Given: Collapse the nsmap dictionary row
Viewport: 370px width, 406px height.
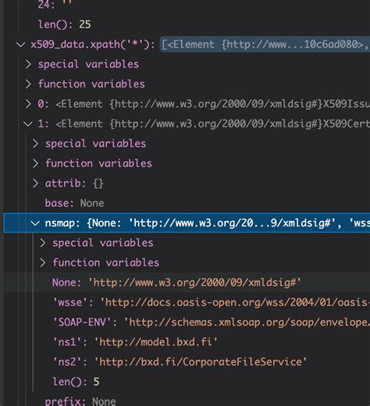Looking at the screenshot, I should (x=35, y=223).
